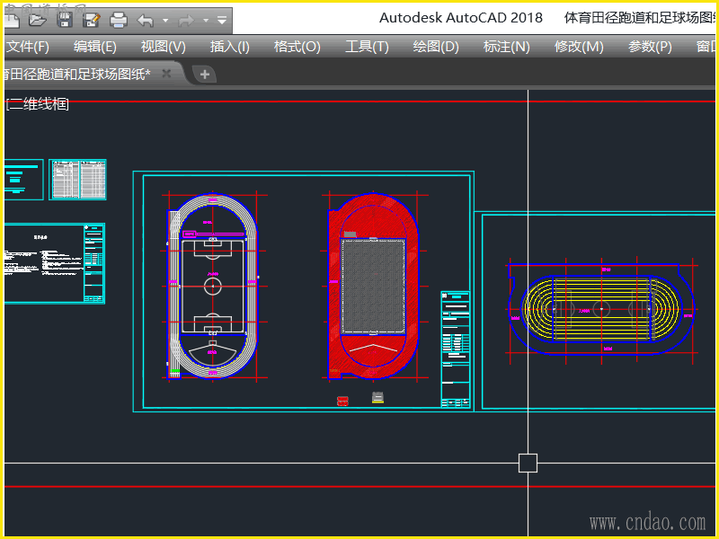Screen dimensions: 719x539
Task: Click the [二维线框] visual style label
Action: [38, 104]
